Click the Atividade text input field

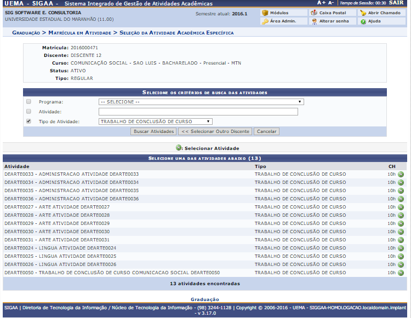(x=198, y=112)
